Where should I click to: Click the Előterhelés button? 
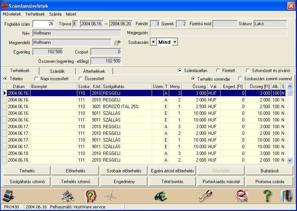(x=75, y=171)
